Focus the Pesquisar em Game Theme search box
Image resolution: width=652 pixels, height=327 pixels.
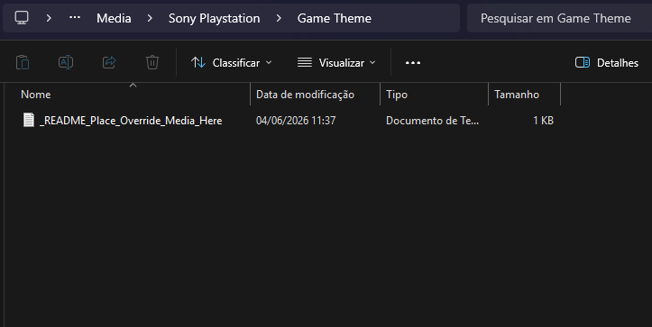point(559,18)
